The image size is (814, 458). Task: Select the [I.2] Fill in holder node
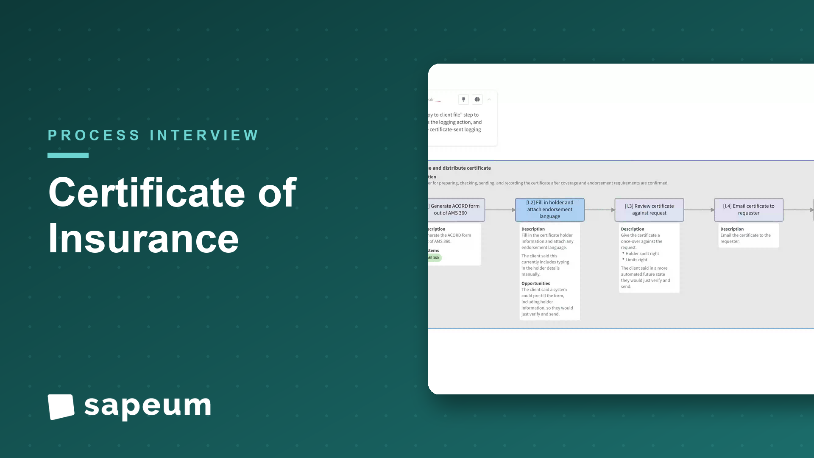tap(549, 209)
